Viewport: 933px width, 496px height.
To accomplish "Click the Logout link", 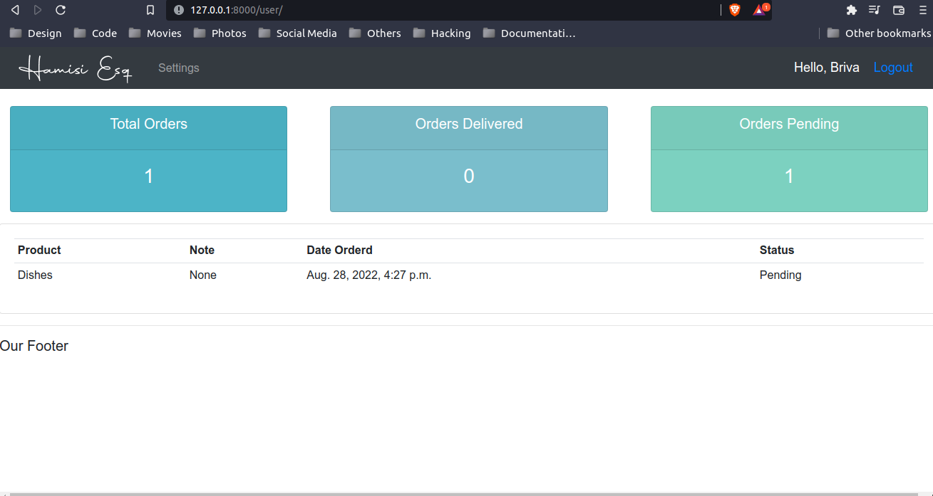I will tap(892, 67).
